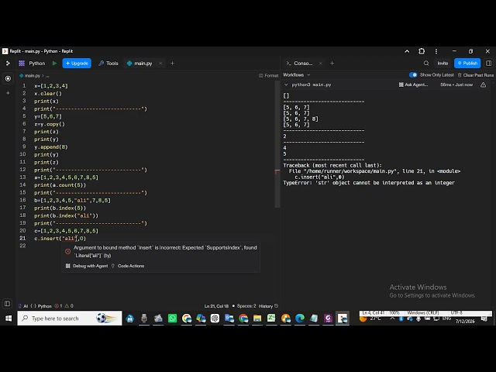
Task: Click the TypeError message in console
Action: [x=369, y=183]
